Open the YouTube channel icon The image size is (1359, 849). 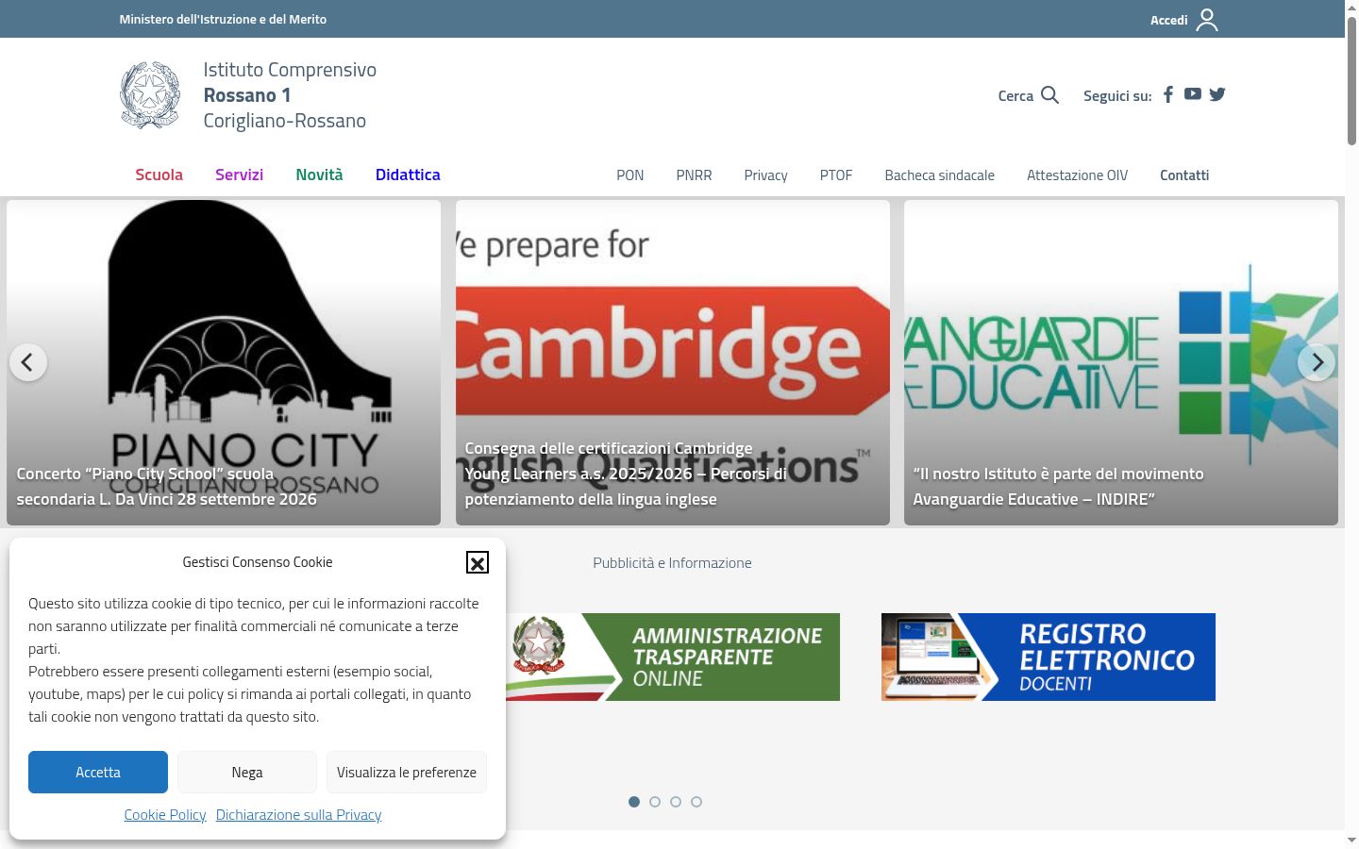tap(1193, 93)
